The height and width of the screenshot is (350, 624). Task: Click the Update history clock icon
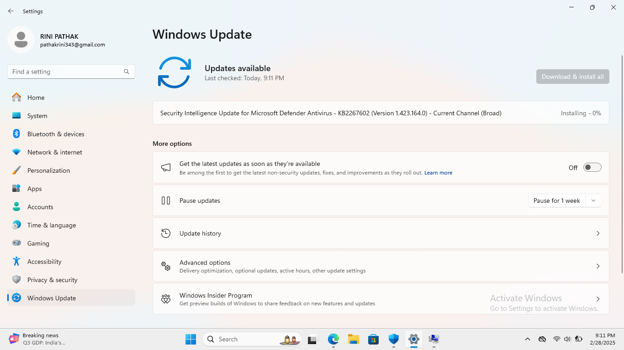pos(165,233)
